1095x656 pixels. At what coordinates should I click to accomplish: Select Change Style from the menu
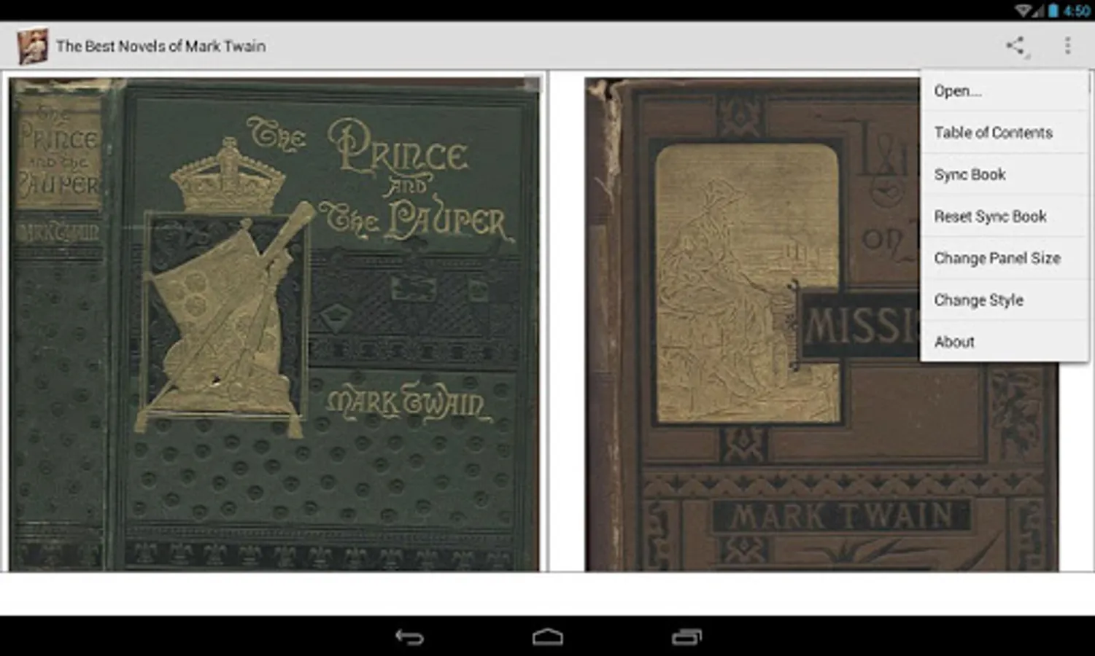[x=1005, y=300]
